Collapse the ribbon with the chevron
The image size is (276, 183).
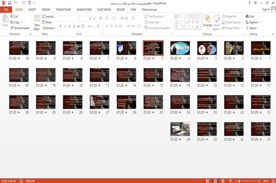click(x=273, y=34)
